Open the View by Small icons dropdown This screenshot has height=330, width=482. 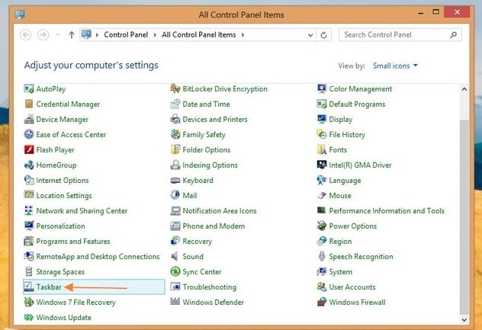click(395, 66)
